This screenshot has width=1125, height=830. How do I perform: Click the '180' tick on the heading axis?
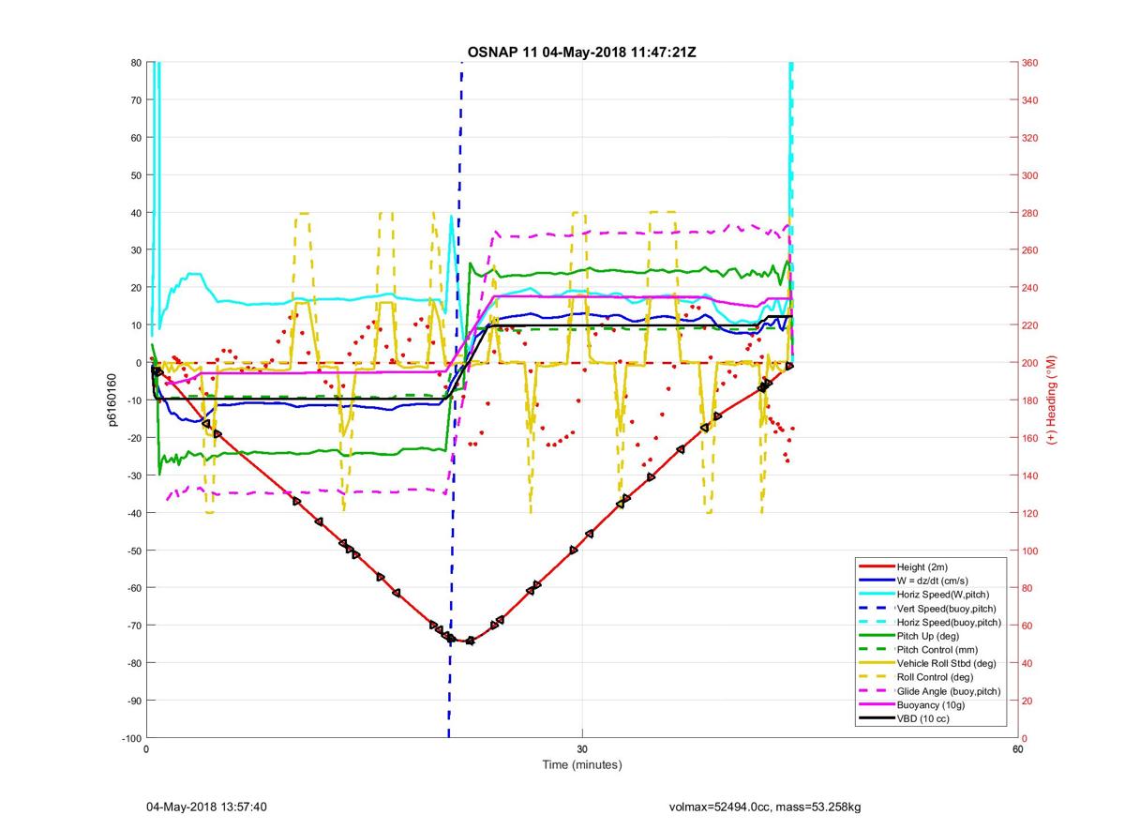(1032, 400)
